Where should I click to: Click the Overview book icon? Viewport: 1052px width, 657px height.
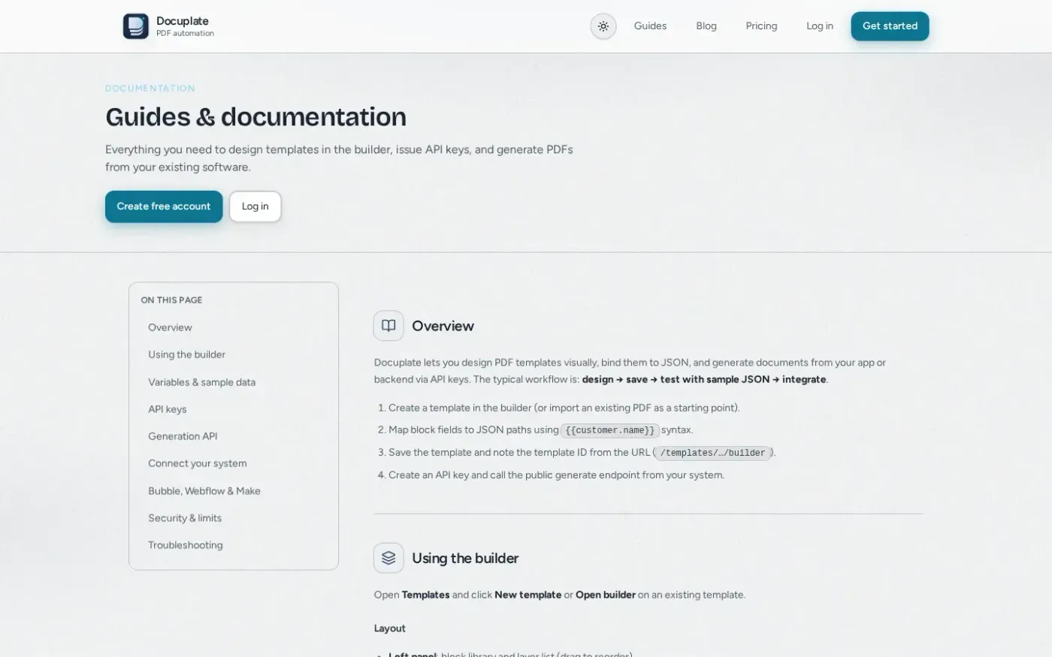388,326
